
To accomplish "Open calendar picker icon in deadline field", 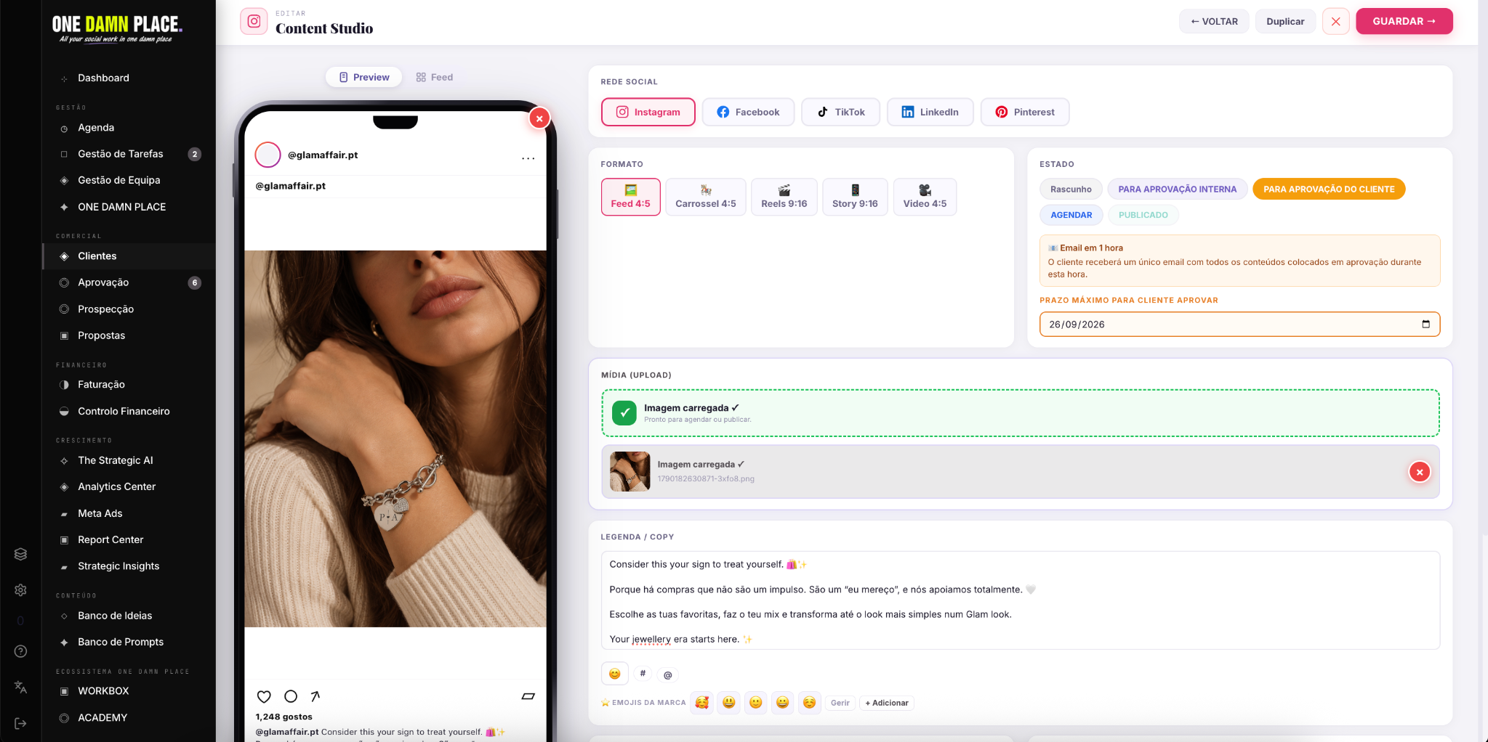I will tap(1425, 325).
